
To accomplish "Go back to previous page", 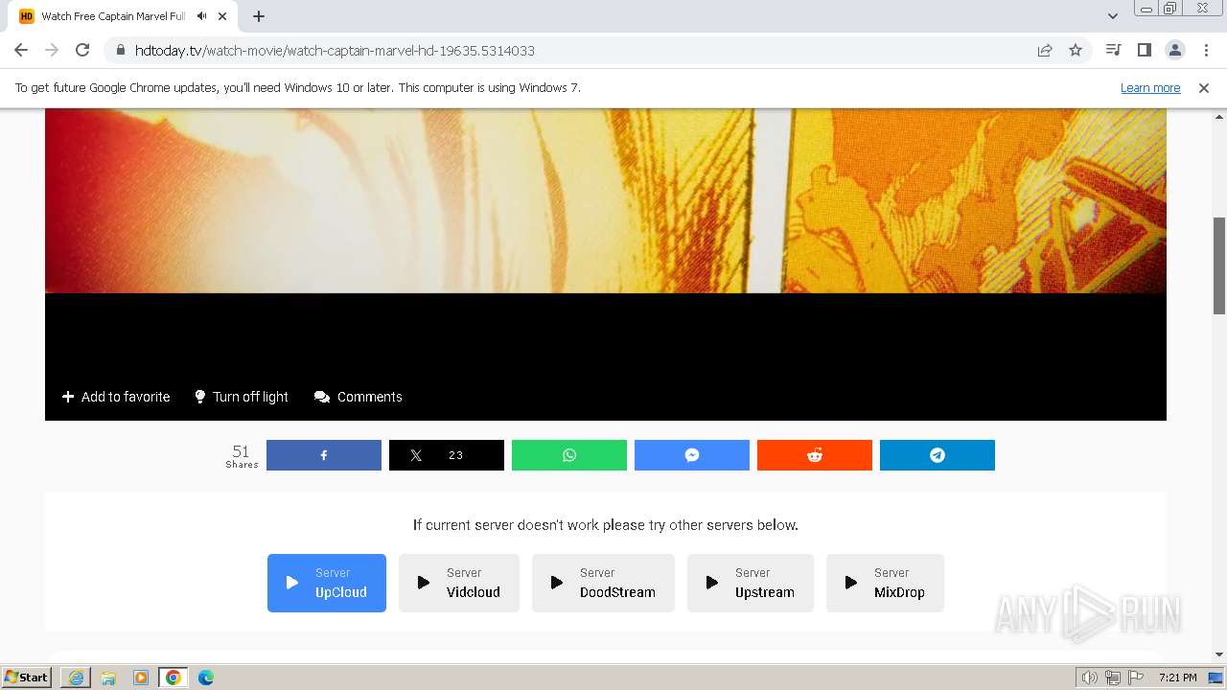I will (21, 50).
